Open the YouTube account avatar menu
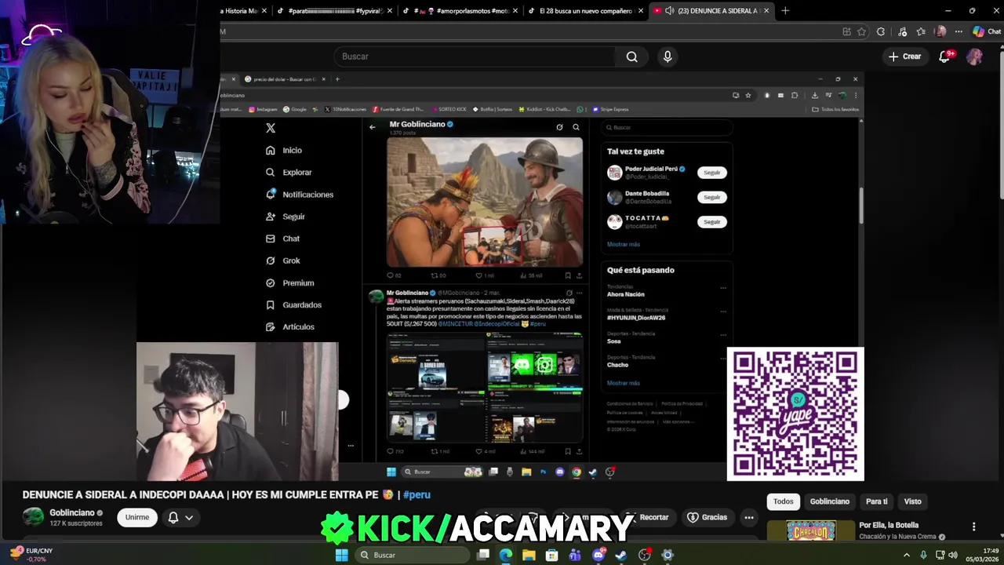This screenshot has height=565, width=1004. point(974,56)
